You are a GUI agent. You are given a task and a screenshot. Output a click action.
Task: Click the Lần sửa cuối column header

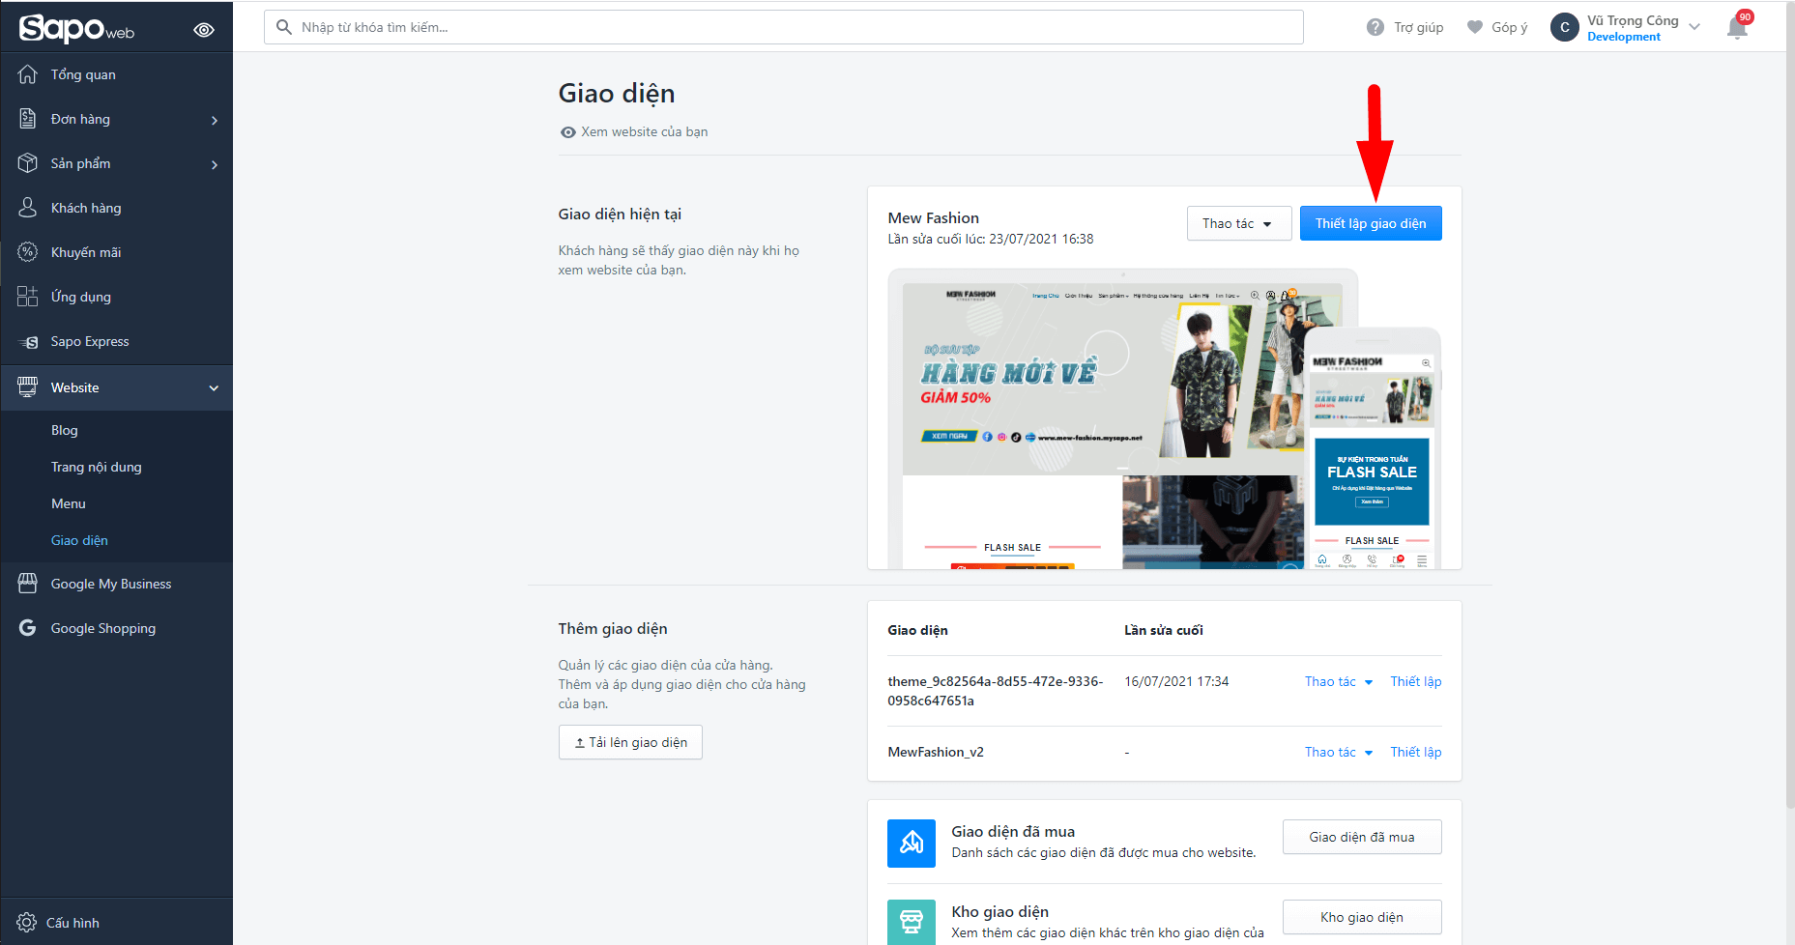click(1164, 630)
